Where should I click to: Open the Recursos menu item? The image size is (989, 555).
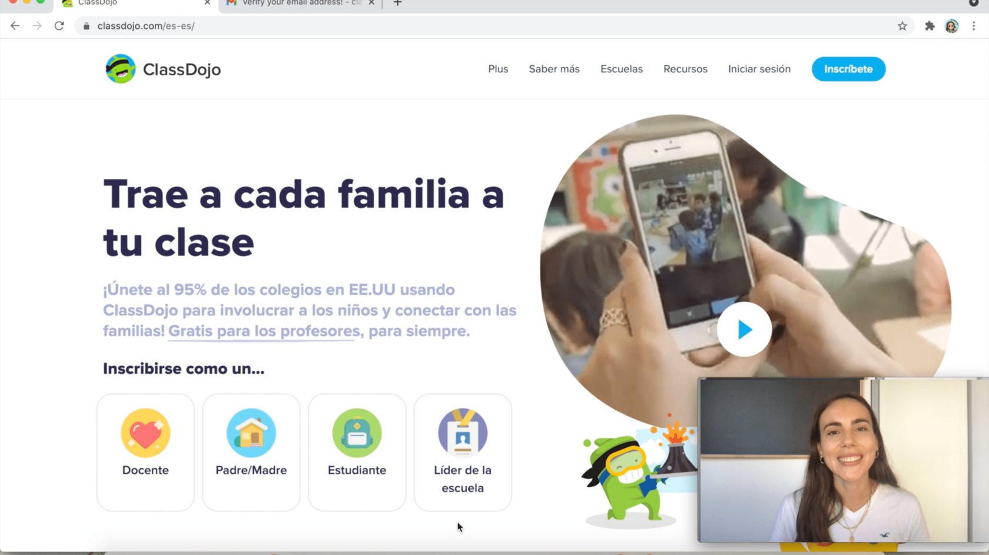click(x=685, y=69)
